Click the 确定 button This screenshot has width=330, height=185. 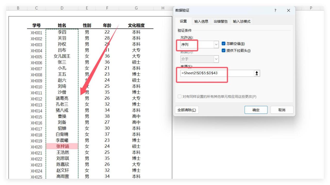(x=256, y=110)
